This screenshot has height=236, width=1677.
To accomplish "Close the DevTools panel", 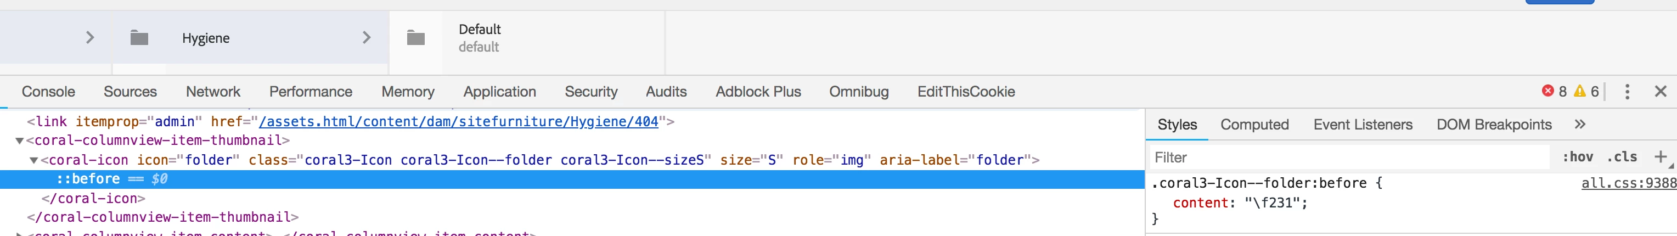I will point(1660,91).
